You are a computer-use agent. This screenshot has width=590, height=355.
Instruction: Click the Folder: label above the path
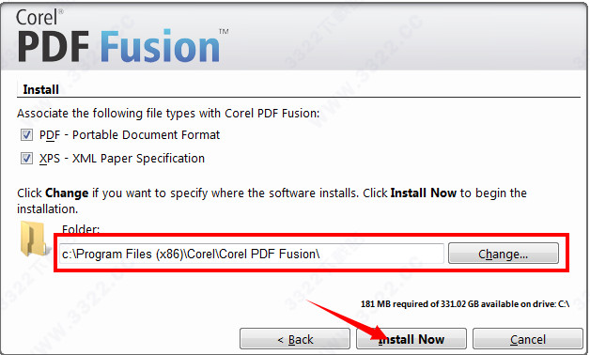pos(81,228)
